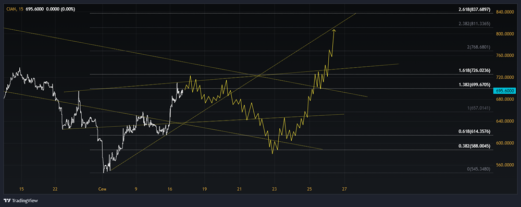
Task: Click the 1.382(699.6705) Fibonacci label
Action: tap(475, 85)
